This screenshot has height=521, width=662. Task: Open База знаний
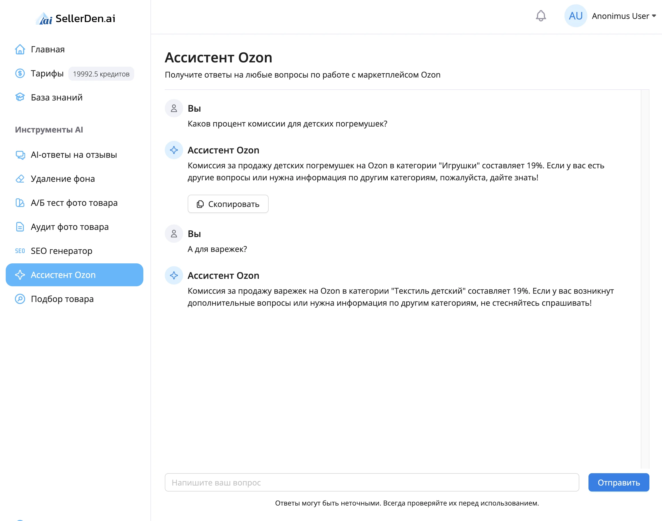tap(57, 97)
